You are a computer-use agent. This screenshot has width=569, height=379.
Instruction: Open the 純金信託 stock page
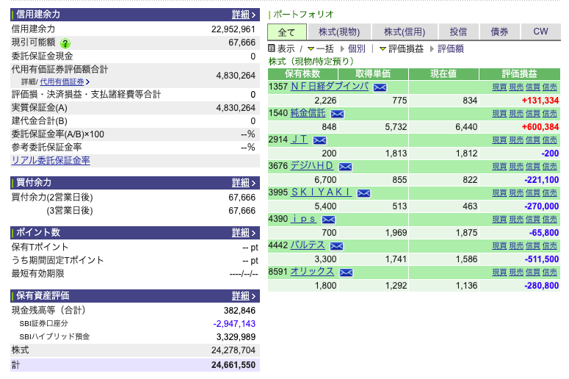click(x=308, y=113)
